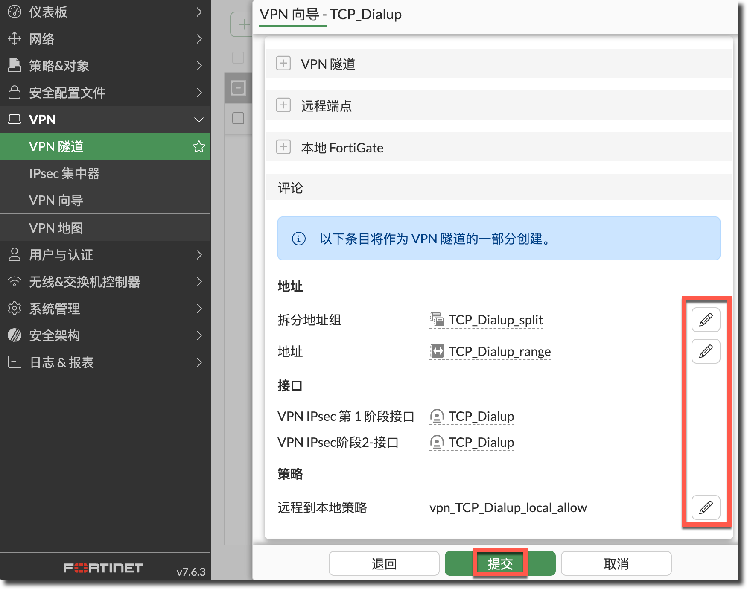
Task: Check the unselected tunnel row checkbox
Action: 238,118
